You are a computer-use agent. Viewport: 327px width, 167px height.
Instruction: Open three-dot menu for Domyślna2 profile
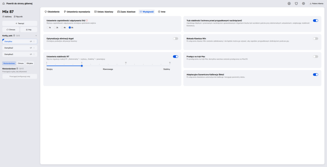click(34, 48)
